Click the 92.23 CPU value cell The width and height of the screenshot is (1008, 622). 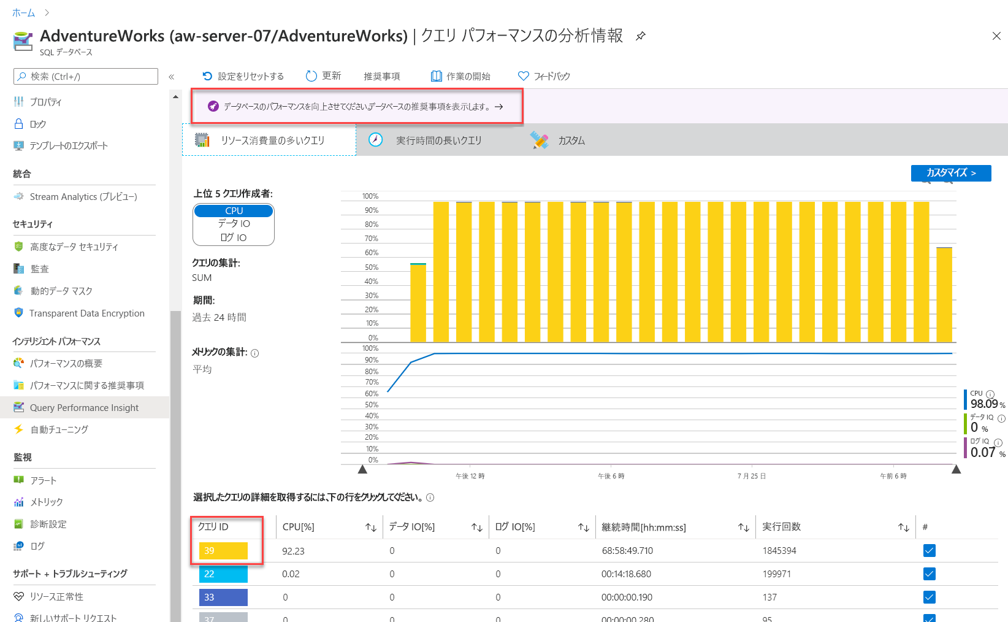(293, 551)
